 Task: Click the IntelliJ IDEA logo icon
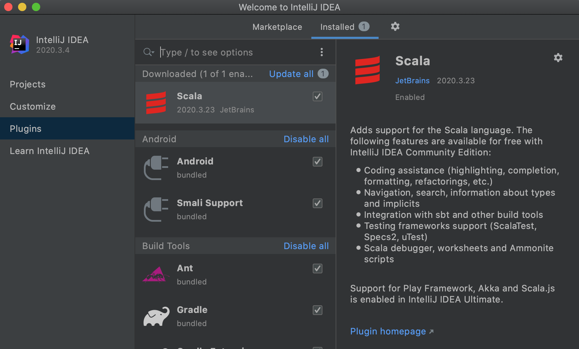(19, 44)
